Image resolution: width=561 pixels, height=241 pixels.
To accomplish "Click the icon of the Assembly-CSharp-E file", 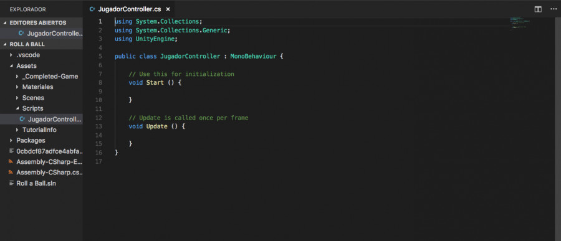I will point(11,162).
